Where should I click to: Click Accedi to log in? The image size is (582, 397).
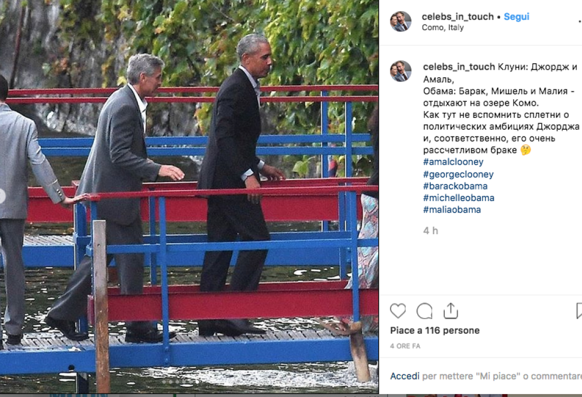tap(404, 376)
